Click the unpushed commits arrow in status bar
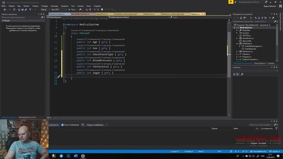This screenshot has height=159, width=283. [x=237, y=151]
